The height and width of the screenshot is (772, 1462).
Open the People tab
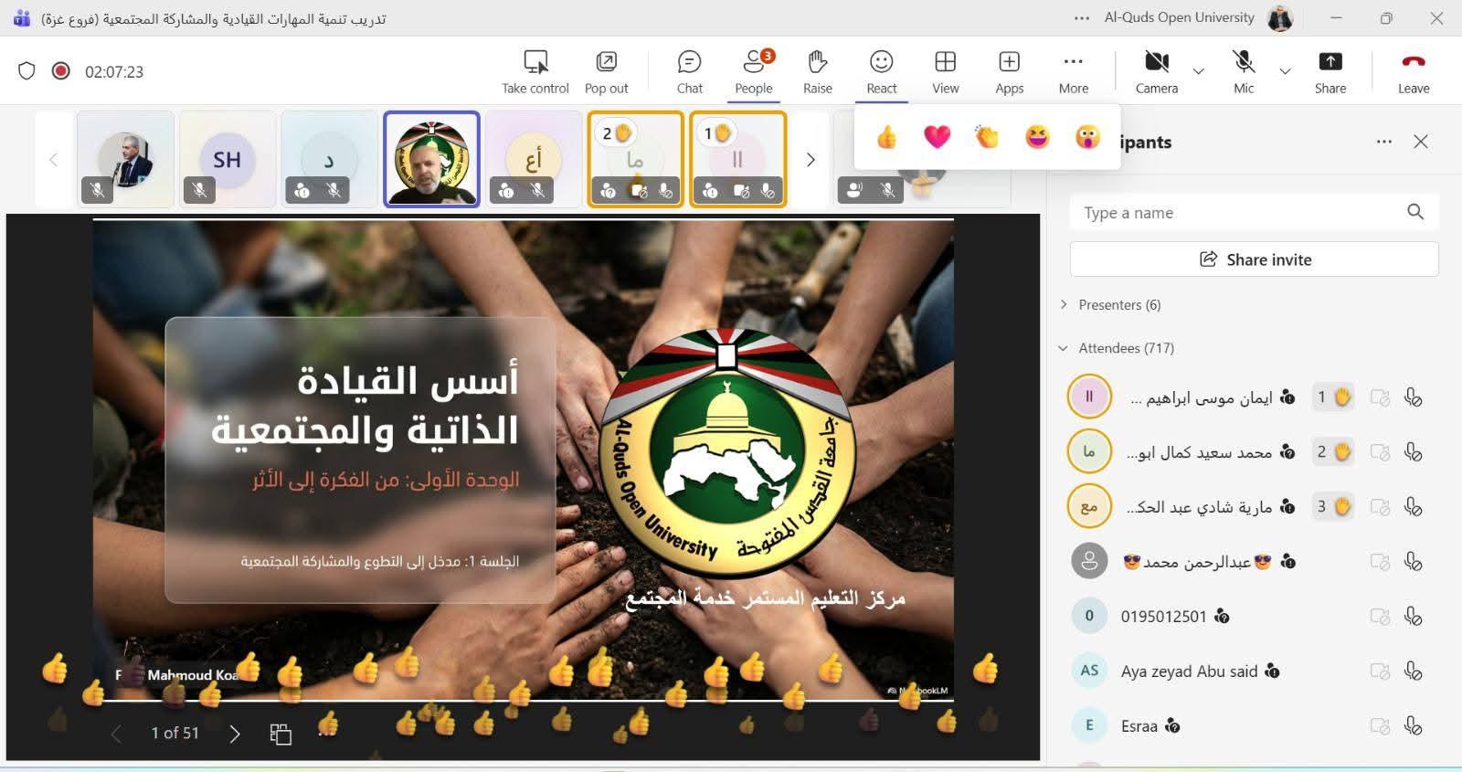click(x=753, y=71)
